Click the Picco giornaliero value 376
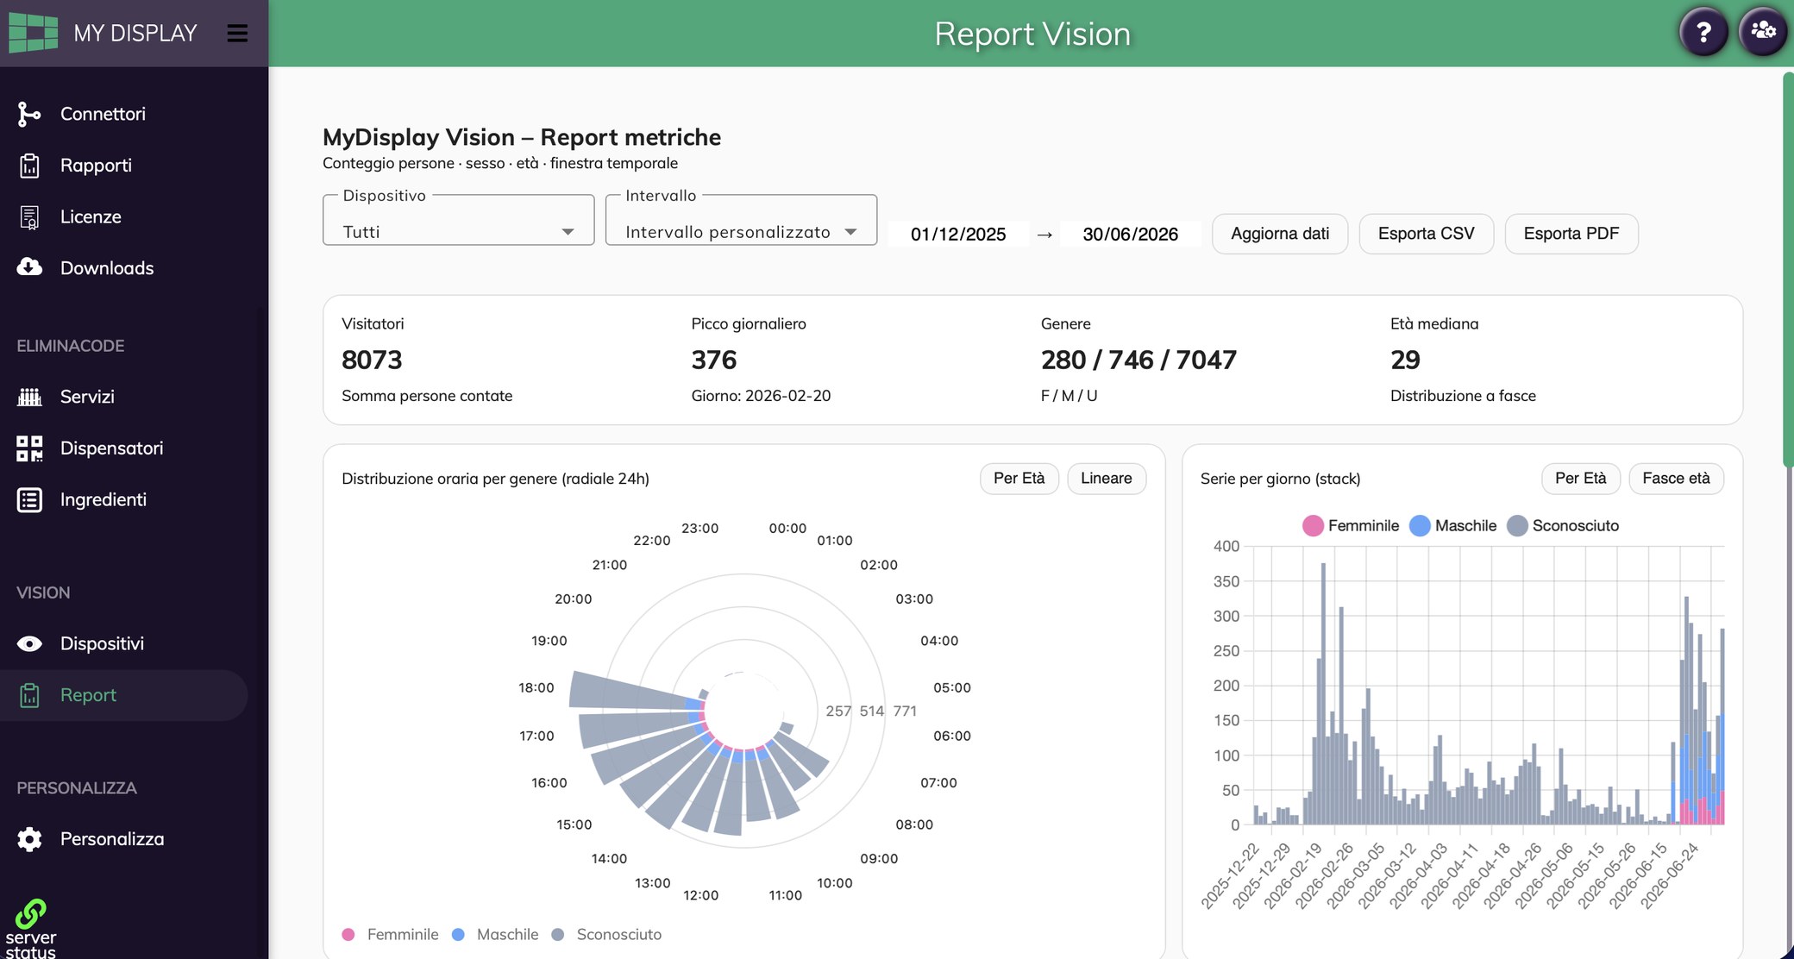Screen dimensions: 1794x959 coord(714,360)
